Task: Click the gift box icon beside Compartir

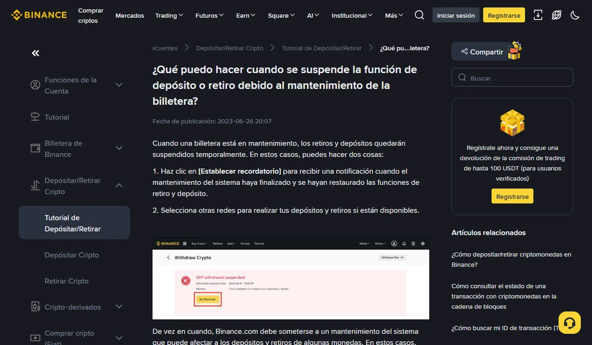Action: click(515, 50)
